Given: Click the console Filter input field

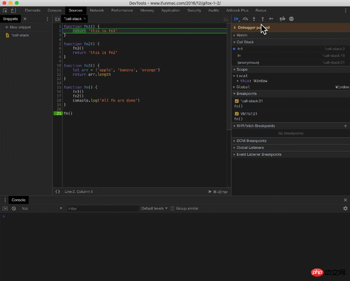Looking at the screenshot, I should pos(103,208).
